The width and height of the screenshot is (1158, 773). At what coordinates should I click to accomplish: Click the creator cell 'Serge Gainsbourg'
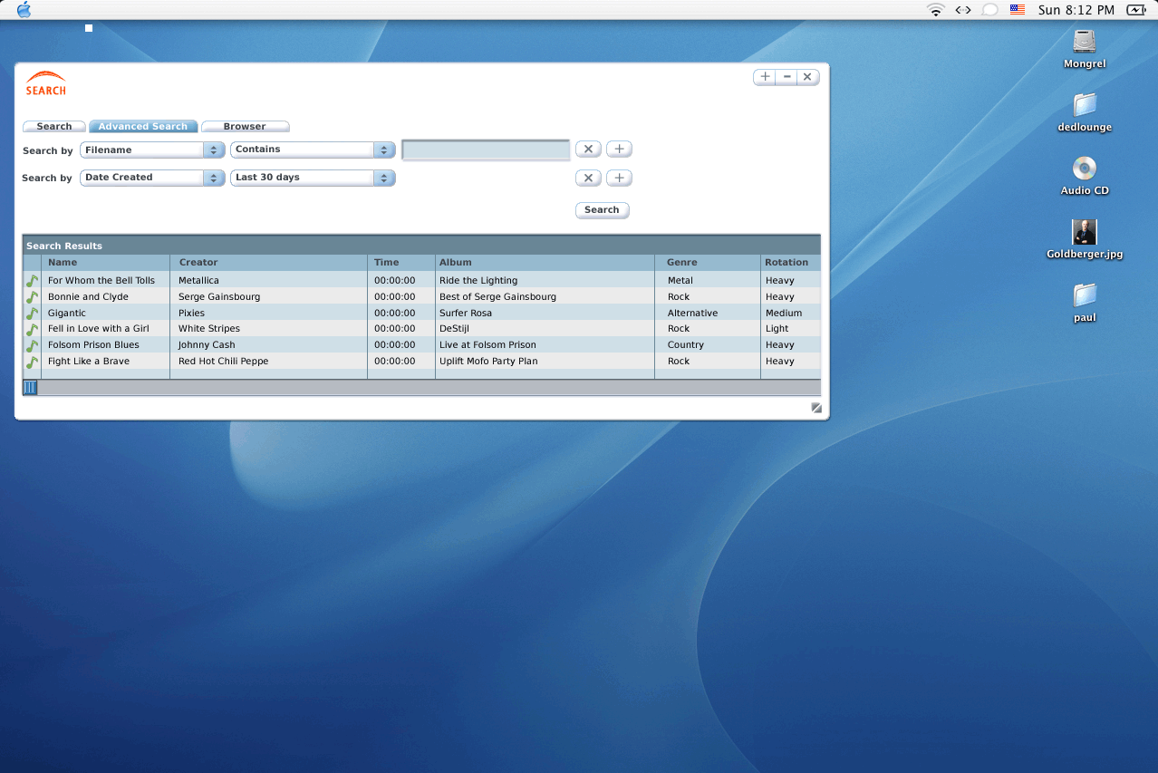(x=219, y=297)
